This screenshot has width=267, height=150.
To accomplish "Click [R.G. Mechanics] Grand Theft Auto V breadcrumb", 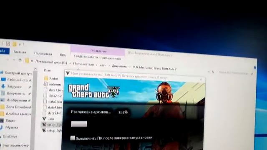I will click(x=154, y=68).
